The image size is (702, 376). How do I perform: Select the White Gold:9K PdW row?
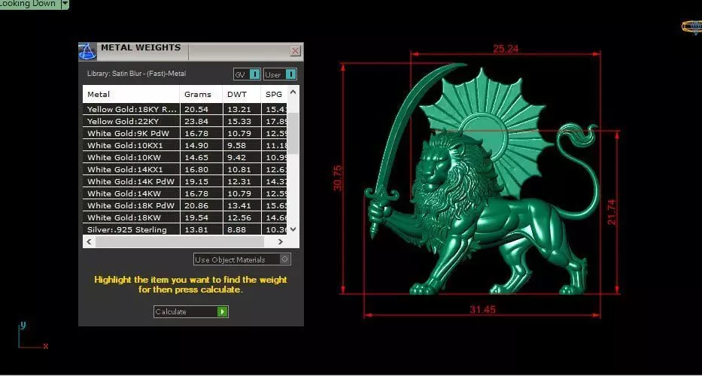pyautogui.click(x=185, y=133)
